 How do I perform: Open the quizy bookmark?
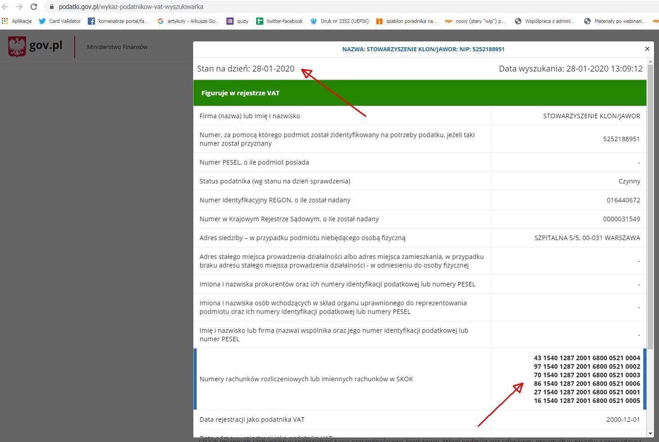tap(237, 21)
